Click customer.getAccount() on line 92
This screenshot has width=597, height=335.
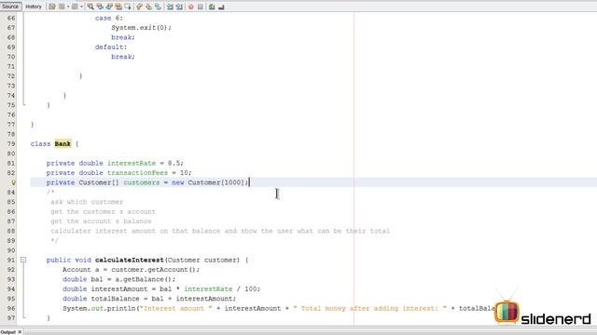pyautogui.click(x=154, y=270)
